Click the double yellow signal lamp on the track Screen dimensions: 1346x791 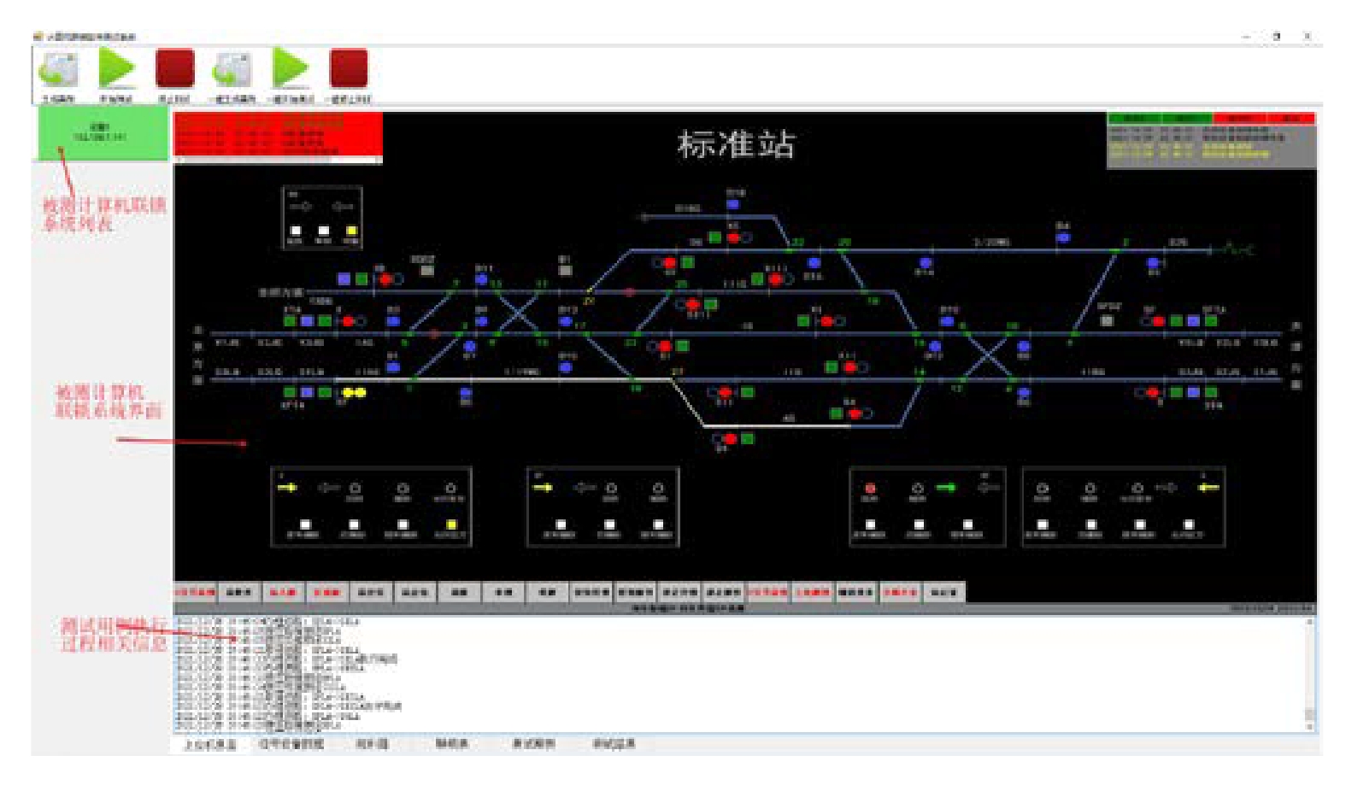coord(354,393)
